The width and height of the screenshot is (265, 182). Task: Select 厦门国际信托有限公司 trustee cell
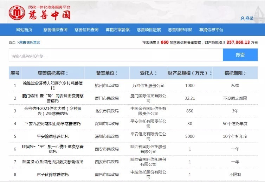coord(148,98)
